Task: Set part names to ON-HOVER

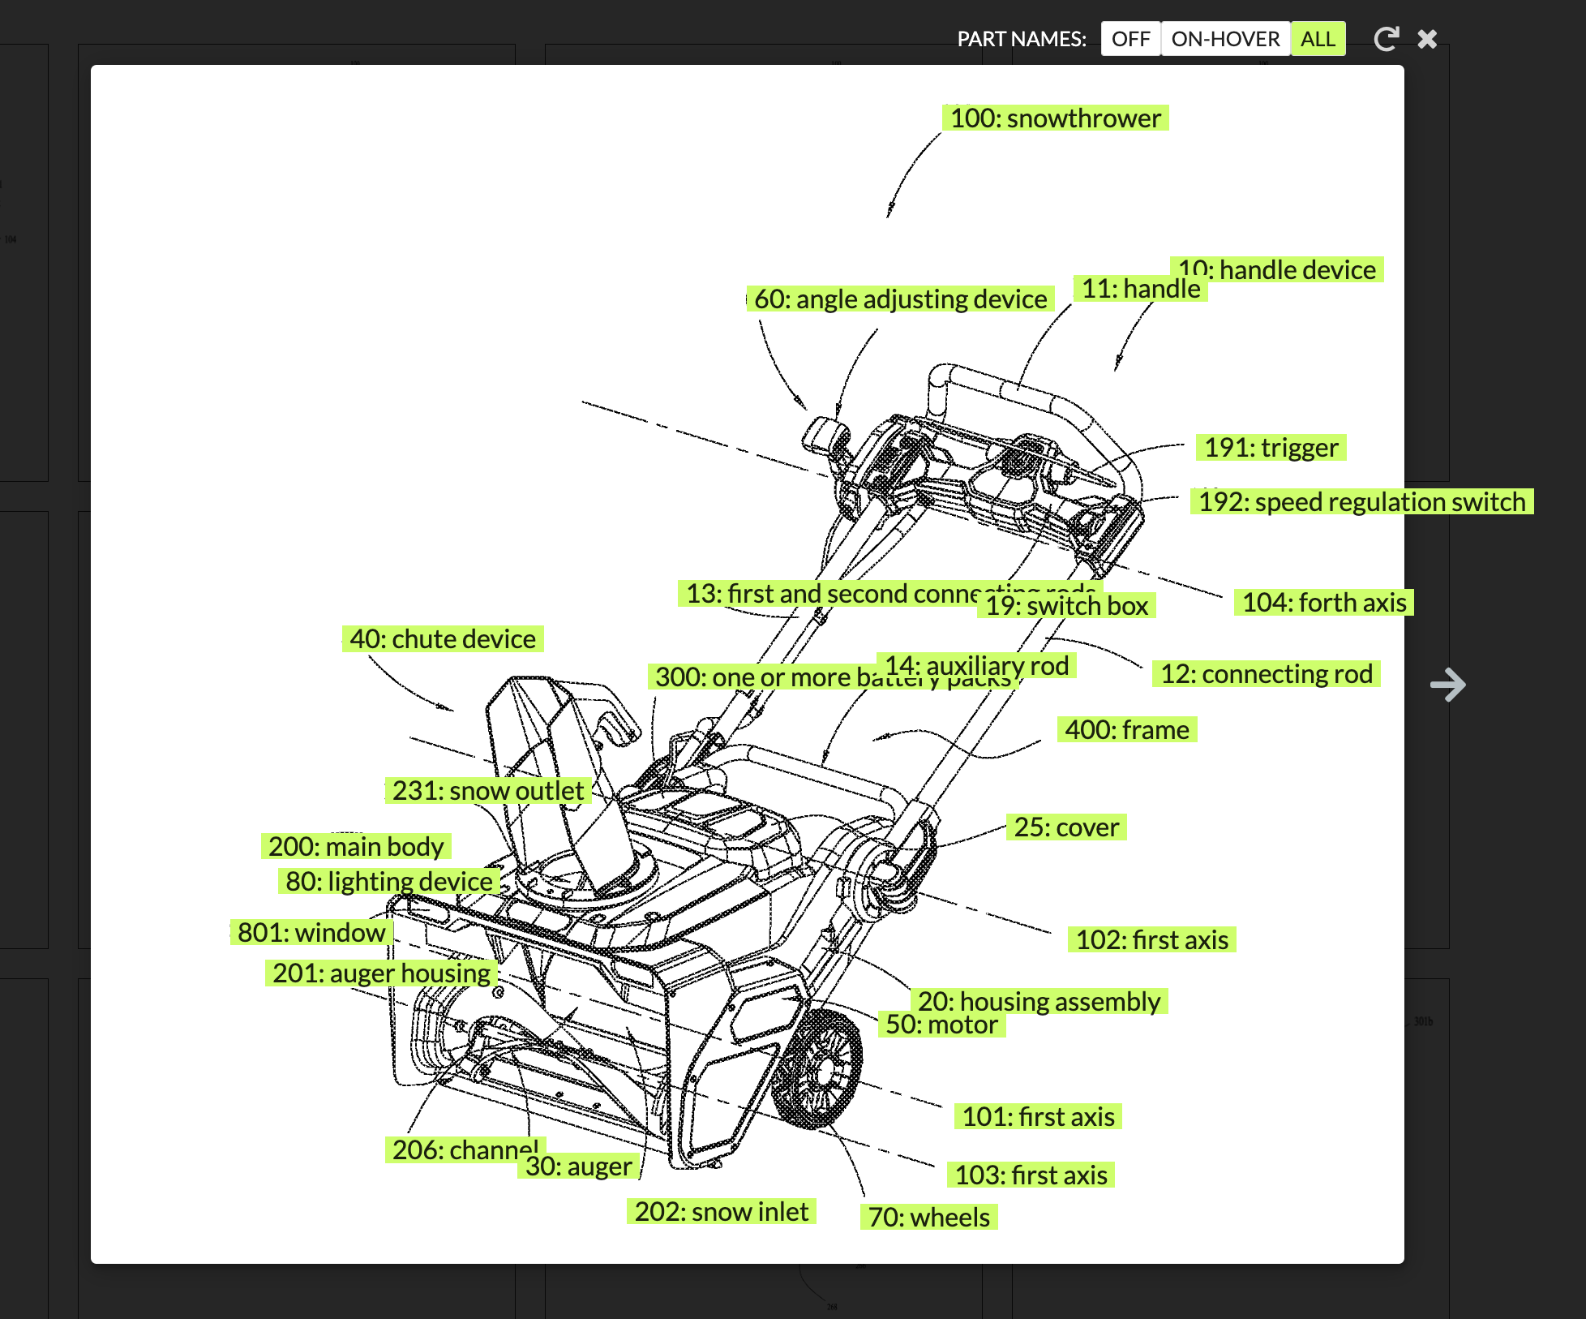Action: (x=1224, y=39)
